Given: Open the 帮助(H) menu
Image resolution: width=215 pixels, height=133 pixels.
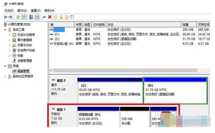Looking at the screenshot, I should pyautogui.click(x=49, y=11).
